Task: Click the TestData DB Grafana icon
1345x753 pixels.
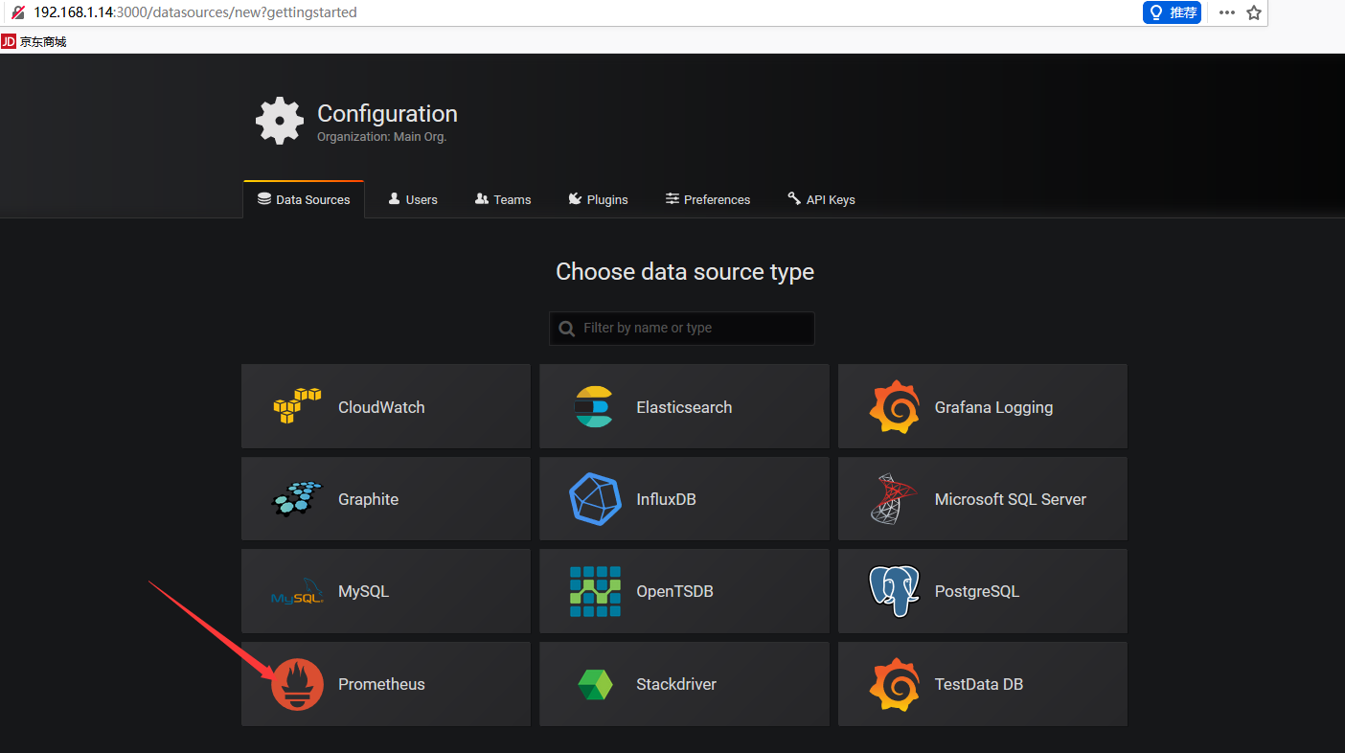Action: (894, 684)
